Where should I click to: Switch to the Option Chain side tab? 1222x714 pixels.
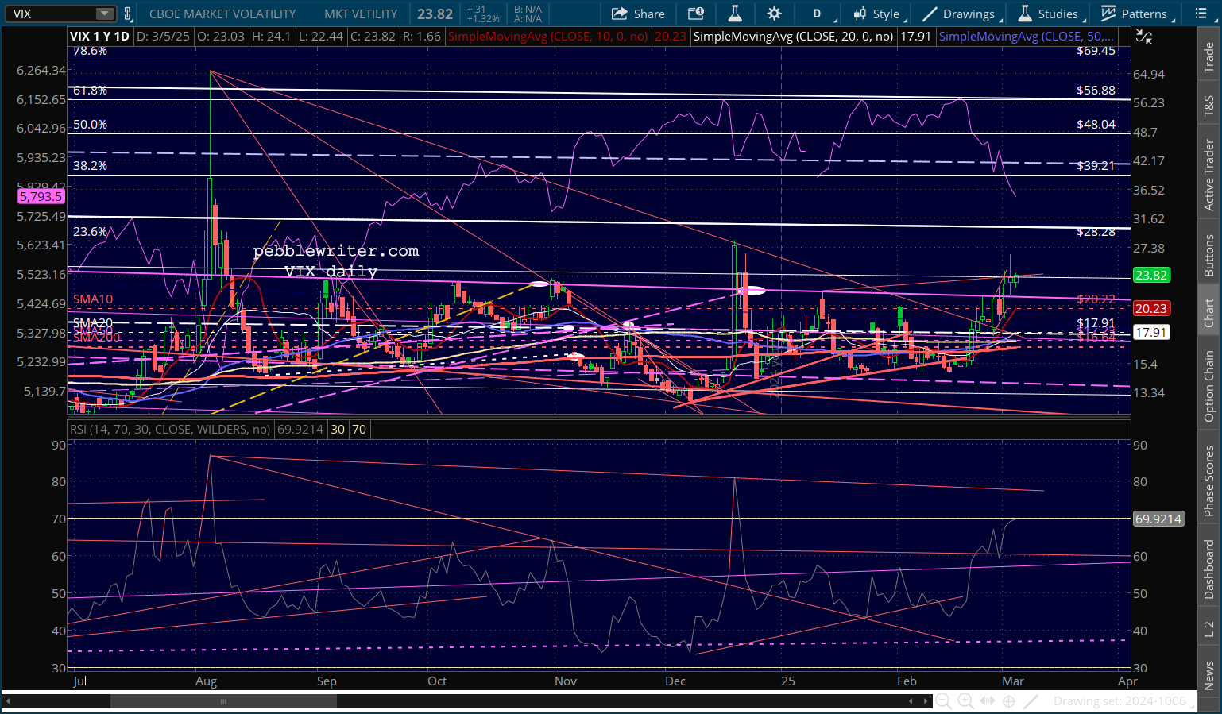pos(1209,386)
